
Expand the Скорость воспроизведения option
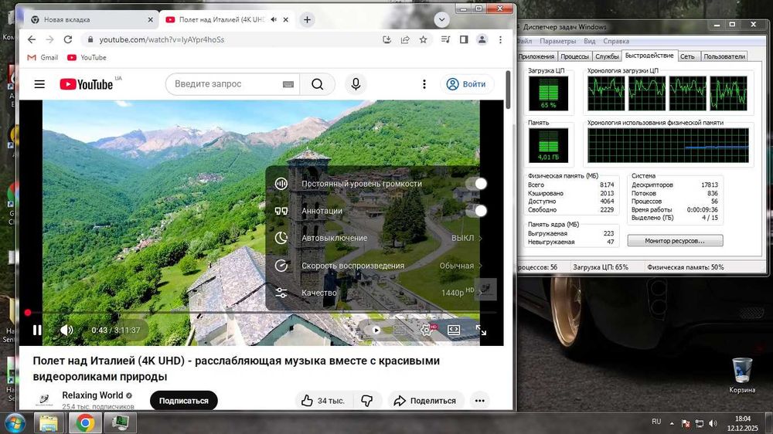point(378,266)
